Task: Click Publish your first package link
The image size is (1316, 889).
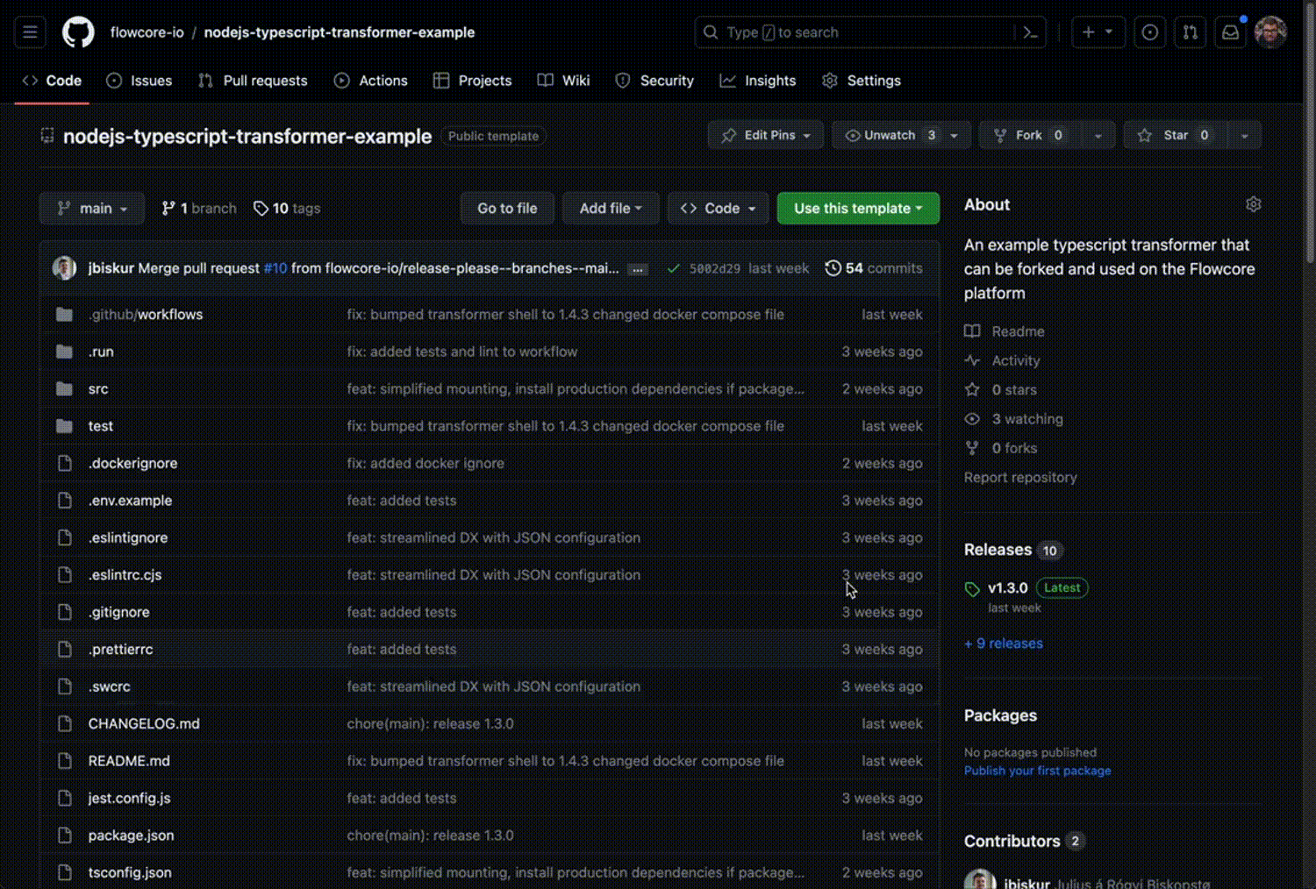Action: 1037,771
